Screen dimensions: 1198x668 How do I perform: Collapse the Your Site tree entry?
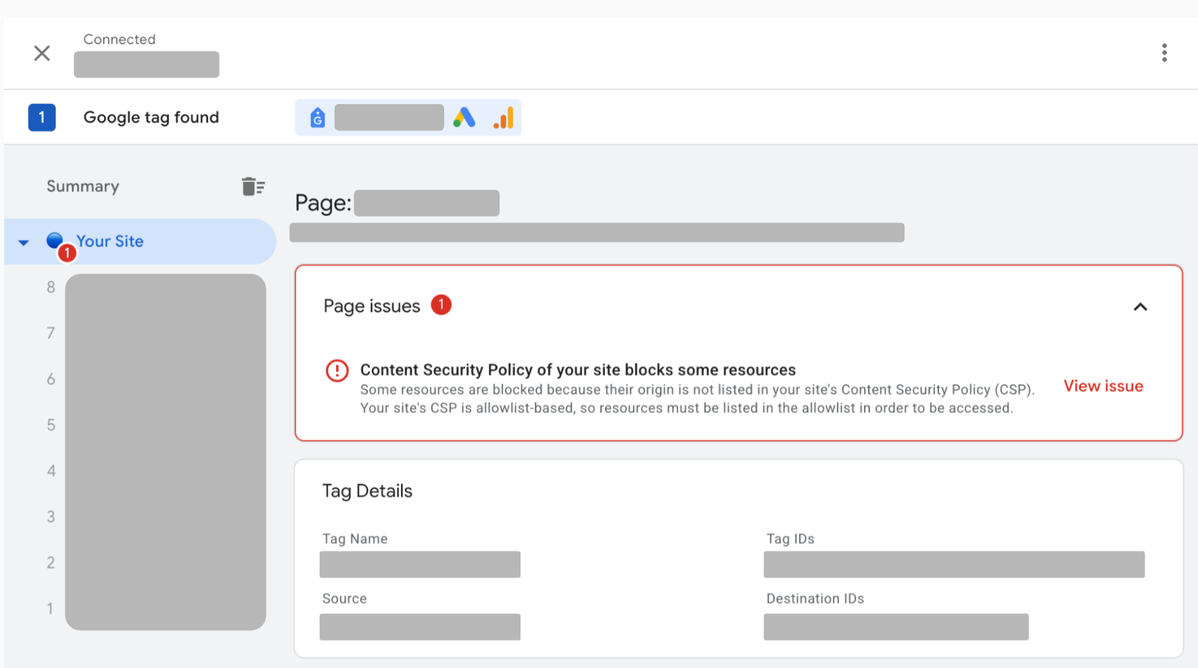[24, 241]
